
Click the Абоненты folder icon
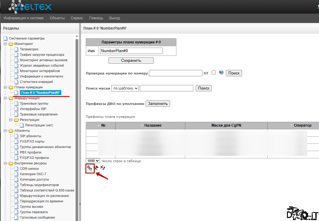pos(11,131)
